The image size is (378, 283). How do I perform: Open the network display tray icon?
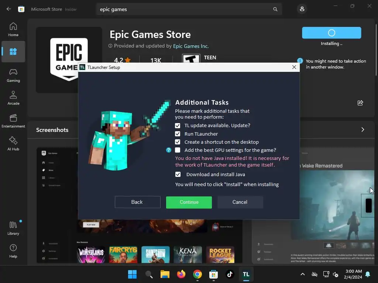(x=326, y=274)
